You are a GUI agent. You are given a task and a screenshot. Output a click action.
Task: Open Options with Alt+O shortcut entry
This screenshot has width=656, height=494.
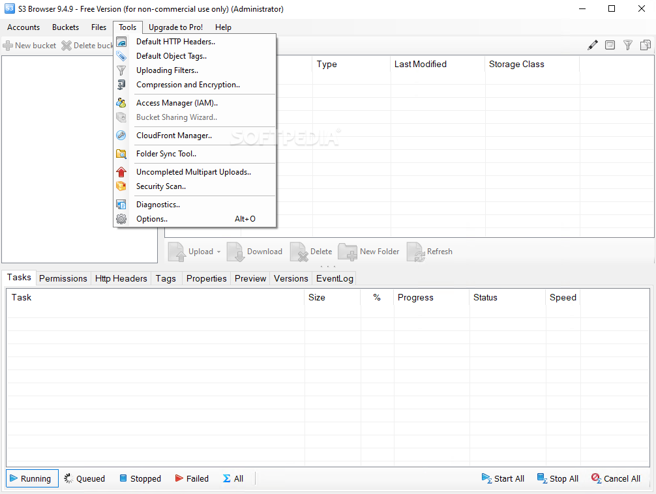click(194, 219)
